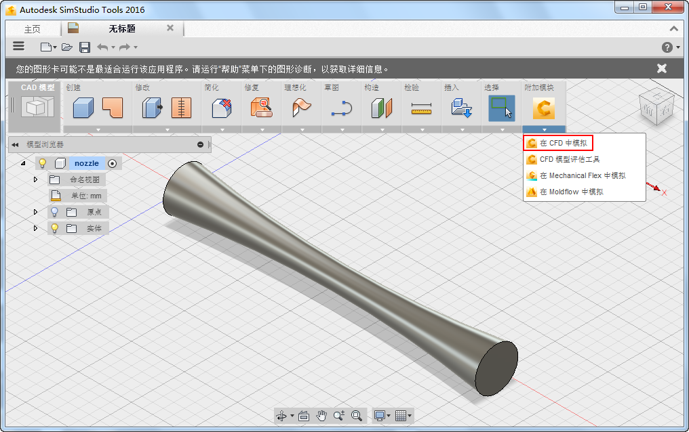Toggle 实体 visibility light bulb
Screen dimensions: 689x432
pyautogui.click(x=54, y=228)
